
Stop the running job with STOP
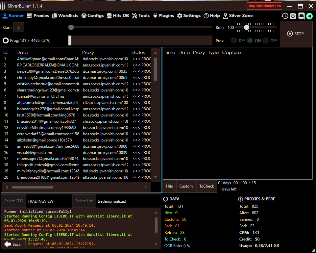(296, 34)
